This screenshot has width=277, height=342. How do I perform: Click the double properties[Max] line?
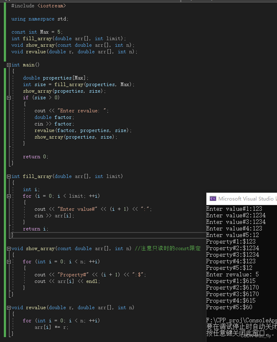(x=56, y=78)
